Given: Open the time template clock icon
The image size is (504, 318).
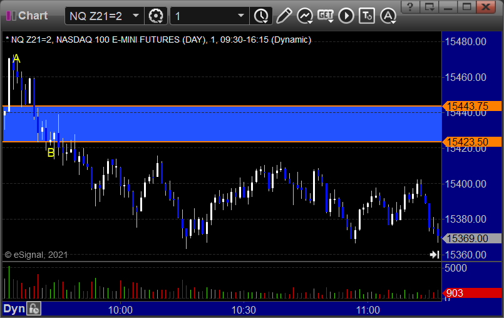Looking at the screenshot, I should click(x=261, y=16).
